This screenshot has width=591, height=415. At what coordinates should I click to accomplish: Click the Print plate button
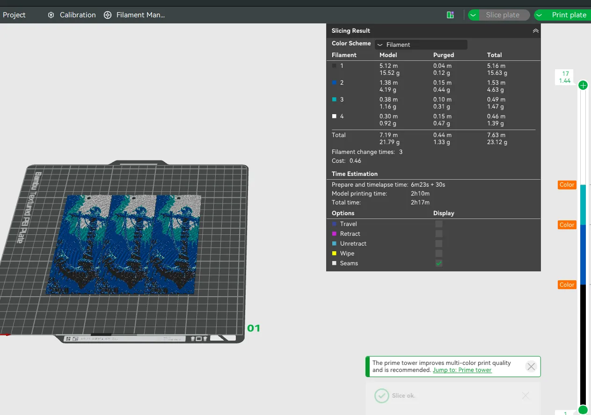coord(569,15)
